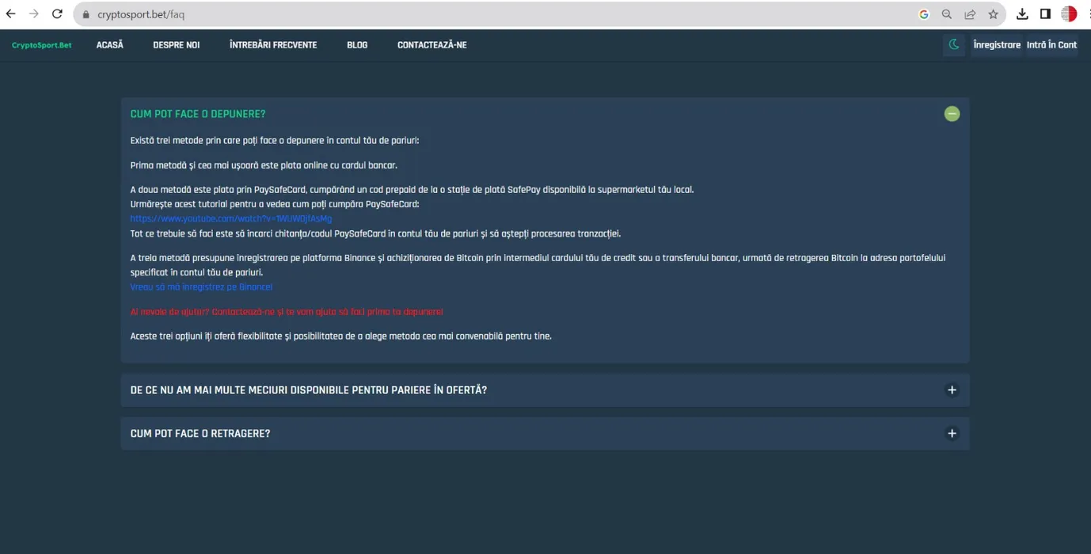Click the share page icon
Viewport: 1091px width, 554px height.
tap(970, 14)
